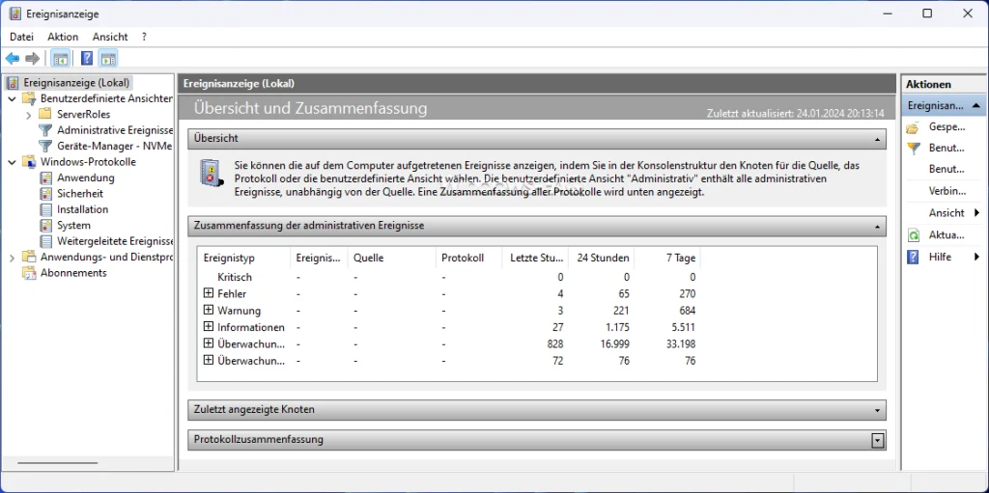Image resolution: width=989 pixels, height=493 pixels.
Task: Collapse the Übersicht section arrow
Action: 877,139
